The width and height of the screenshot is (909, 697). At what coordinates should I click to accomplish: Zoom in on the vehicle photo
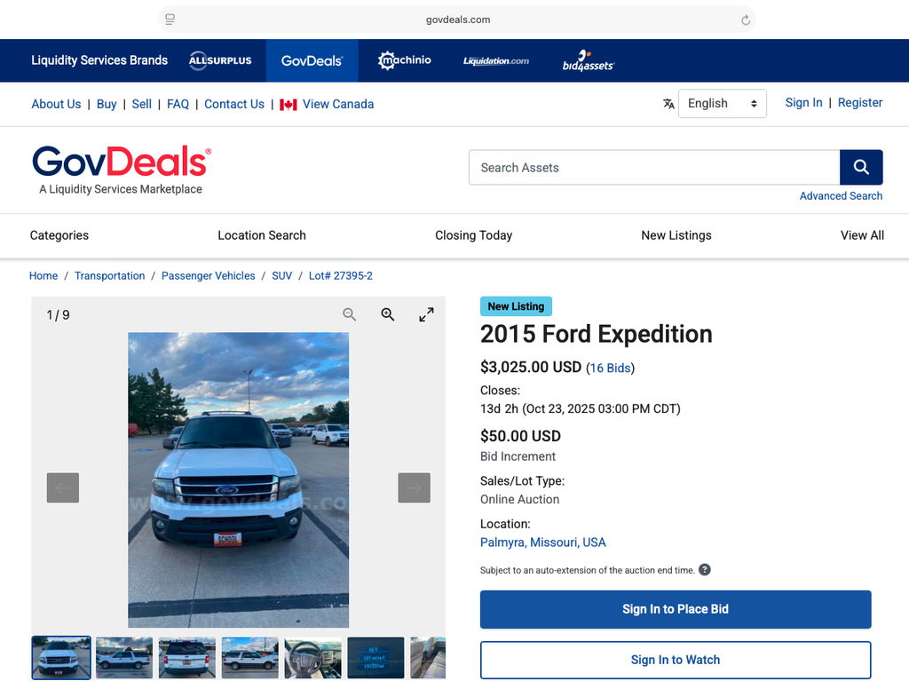click(388, 314)
